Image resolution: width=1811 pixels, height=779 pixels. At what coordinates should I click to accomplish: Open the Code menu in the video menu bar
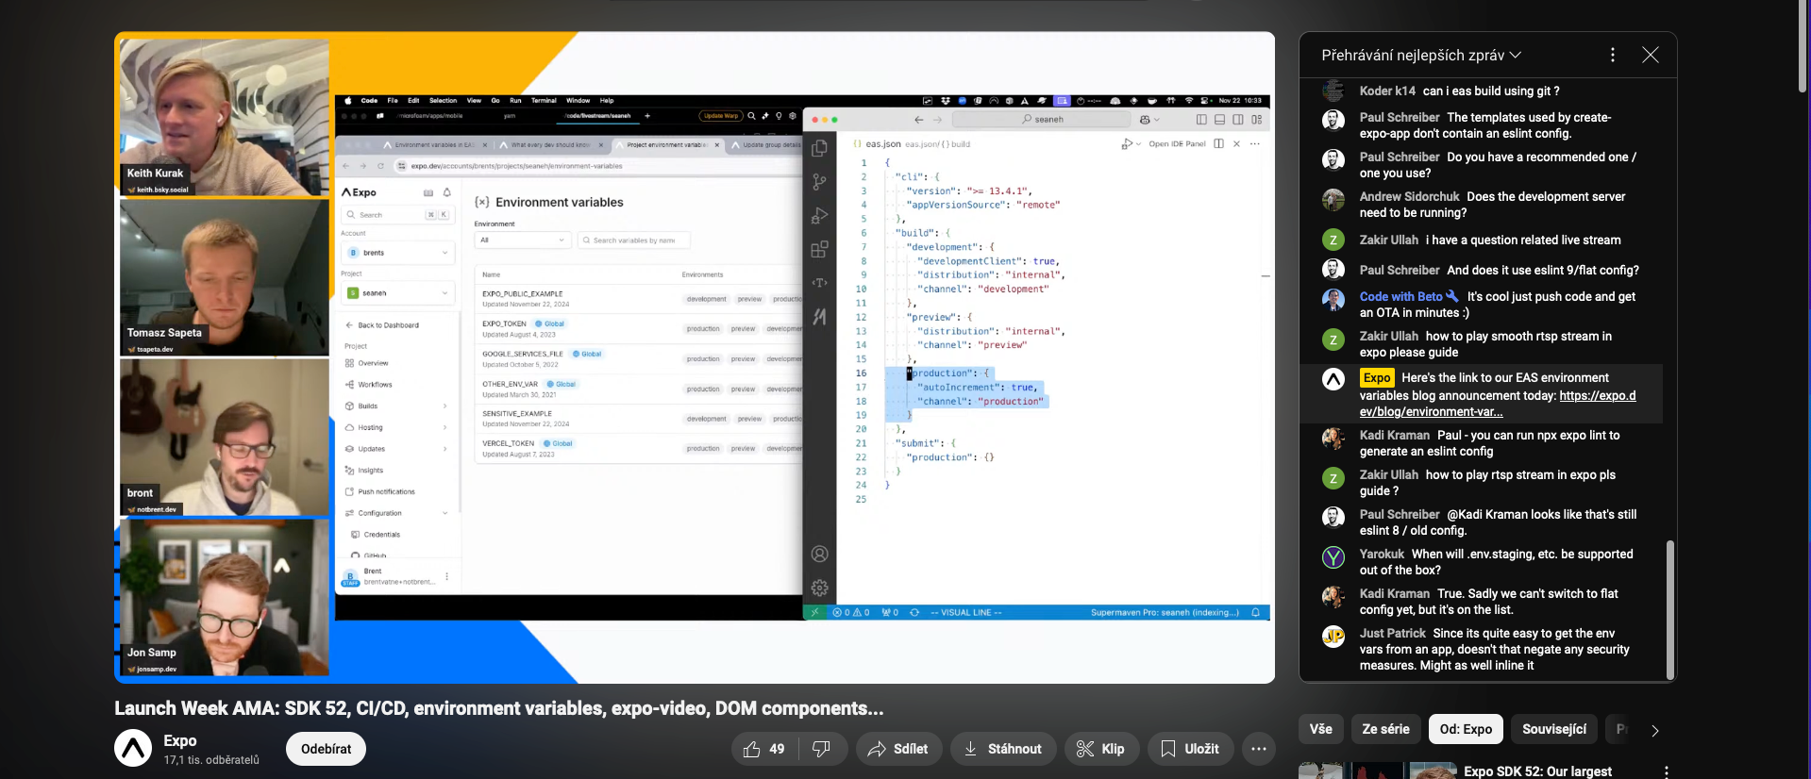click(369, 100)
